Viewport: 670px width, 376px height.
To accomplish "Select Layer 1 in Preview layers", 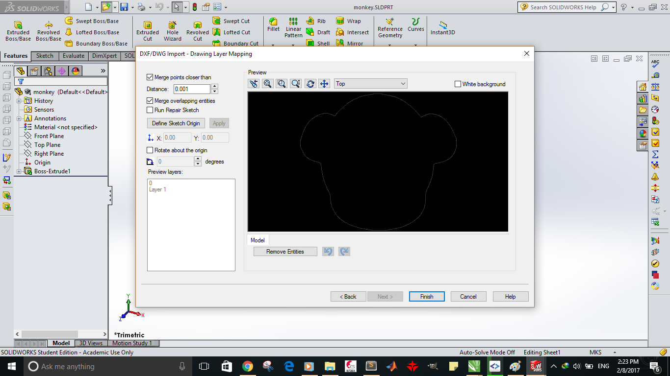I will (x=157, y=189).
